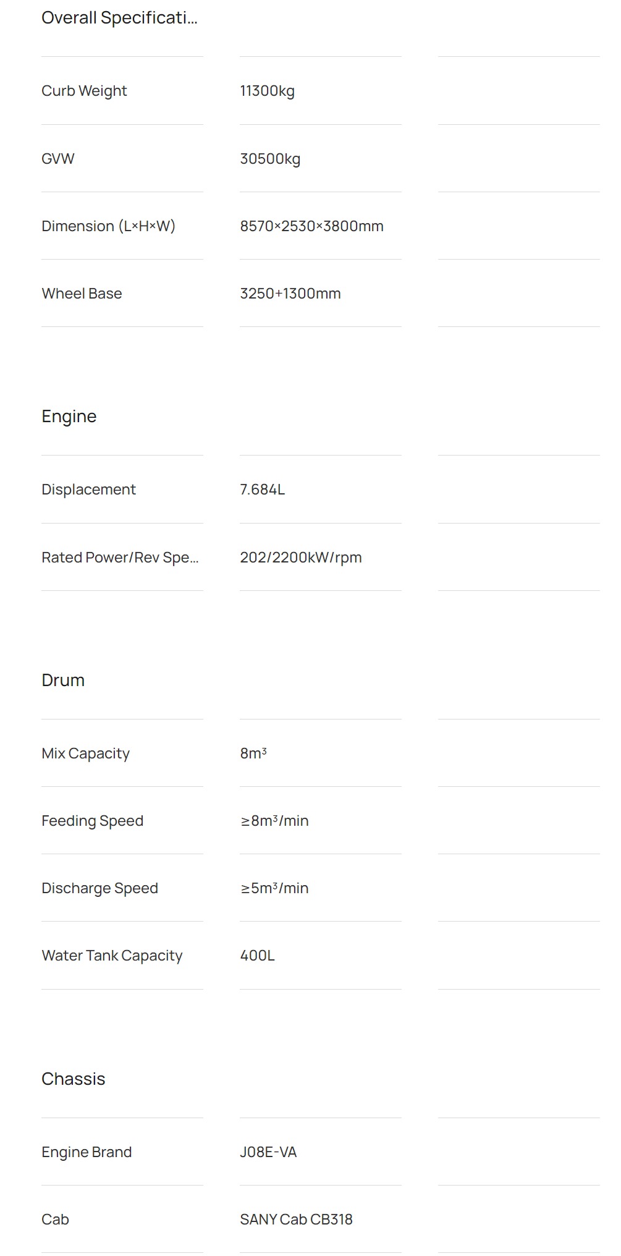Select the Mix Capacity label
Image resolution: width=621 pixels, height=1256 pixels.
[85, 753]
